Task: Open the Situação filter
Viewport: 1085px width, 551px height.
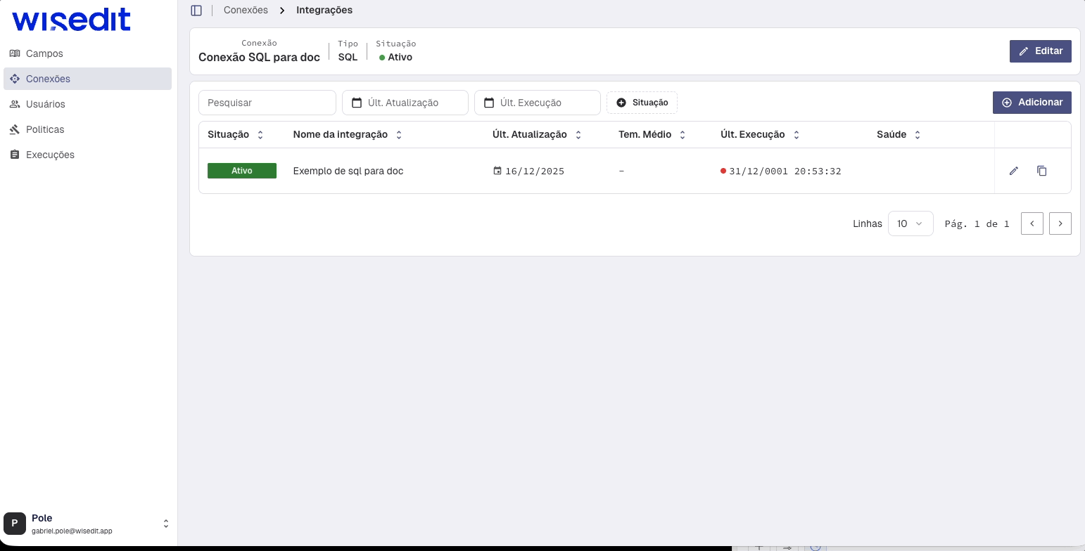Action: [x=642, y=103]
